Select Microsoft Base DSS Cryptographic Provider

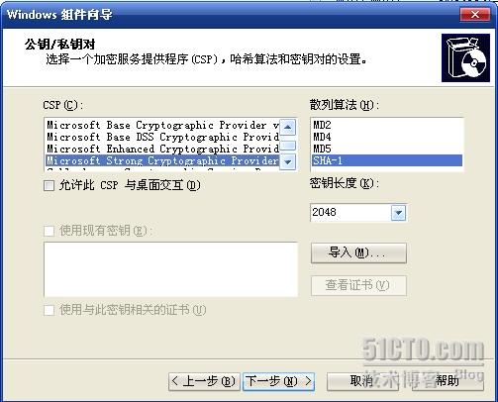click(162, 137)
